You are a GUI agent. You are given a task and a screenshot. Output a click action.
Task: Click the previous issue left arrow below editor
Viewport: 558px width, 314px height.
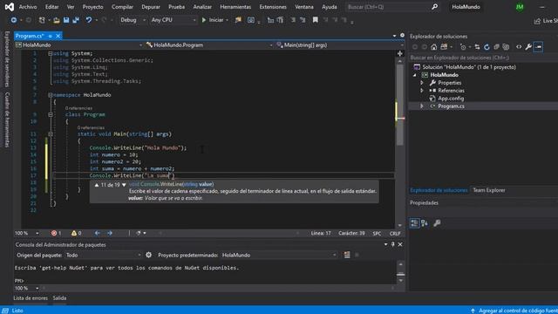click(97, 233)
